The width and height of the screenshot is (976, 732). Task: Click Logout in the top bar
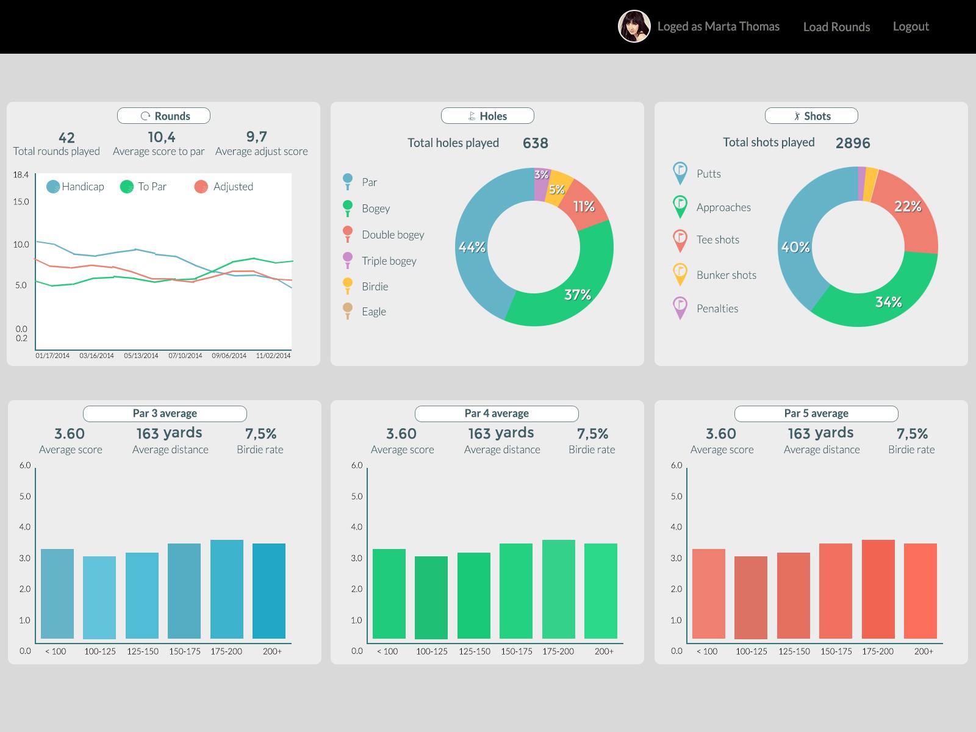[x=911, y=27]
